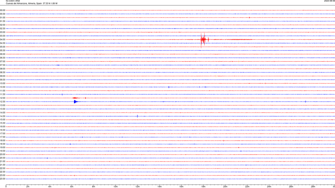Image resolution: width=335 pixels, height=188 pixels.
Task: Click the 23:00 time label
Action: click(x=2, y=175)
